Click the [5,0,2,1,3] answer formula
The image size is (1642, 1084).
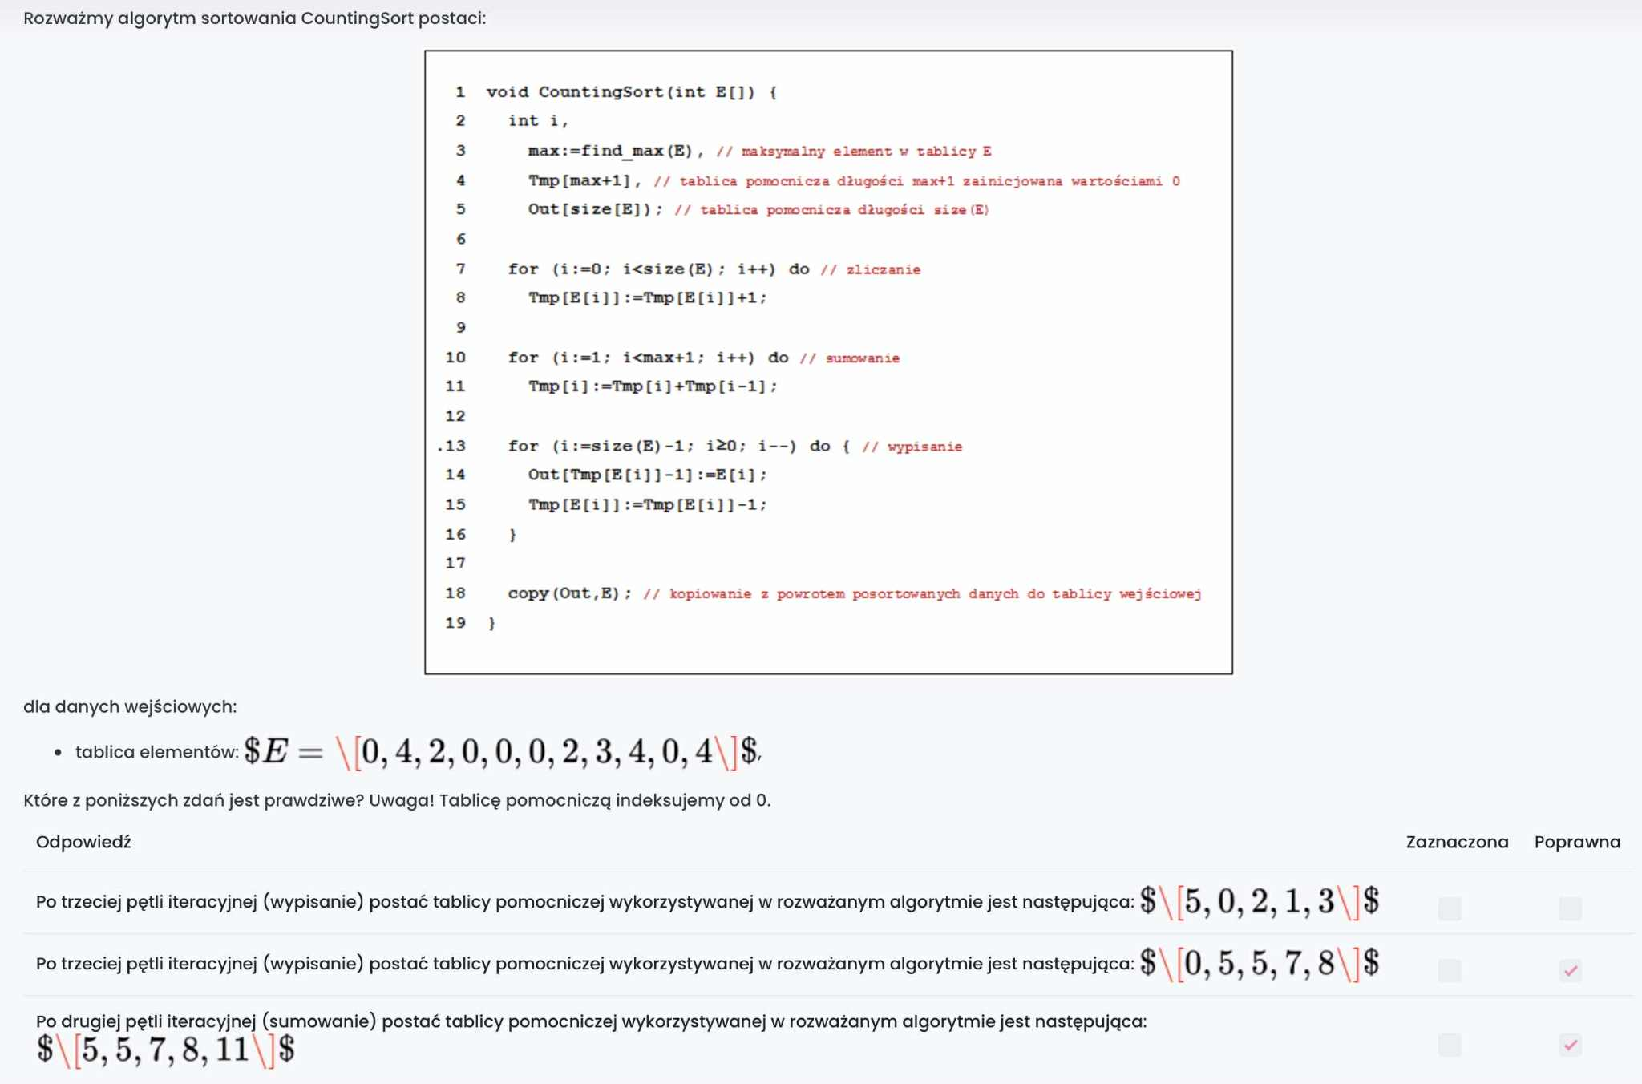pos(1259,901)
